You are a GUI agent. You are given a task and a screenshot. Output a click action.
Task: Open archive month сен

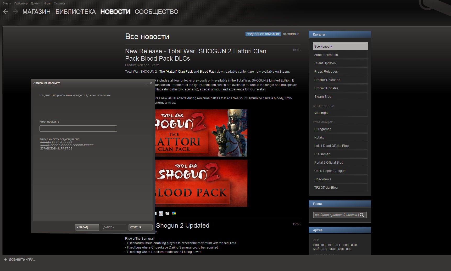pos(331,245)
